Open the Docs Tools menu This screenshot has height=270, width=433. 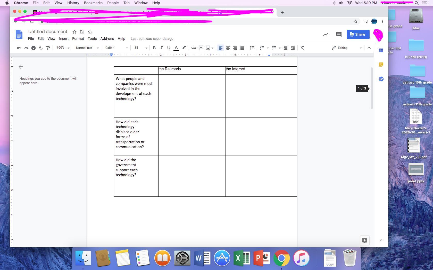(x=92, y=39)
